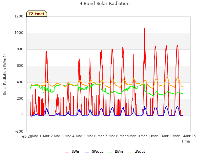
Task: Click the orange LWout legend color marker
Action: tap(130, 152)
